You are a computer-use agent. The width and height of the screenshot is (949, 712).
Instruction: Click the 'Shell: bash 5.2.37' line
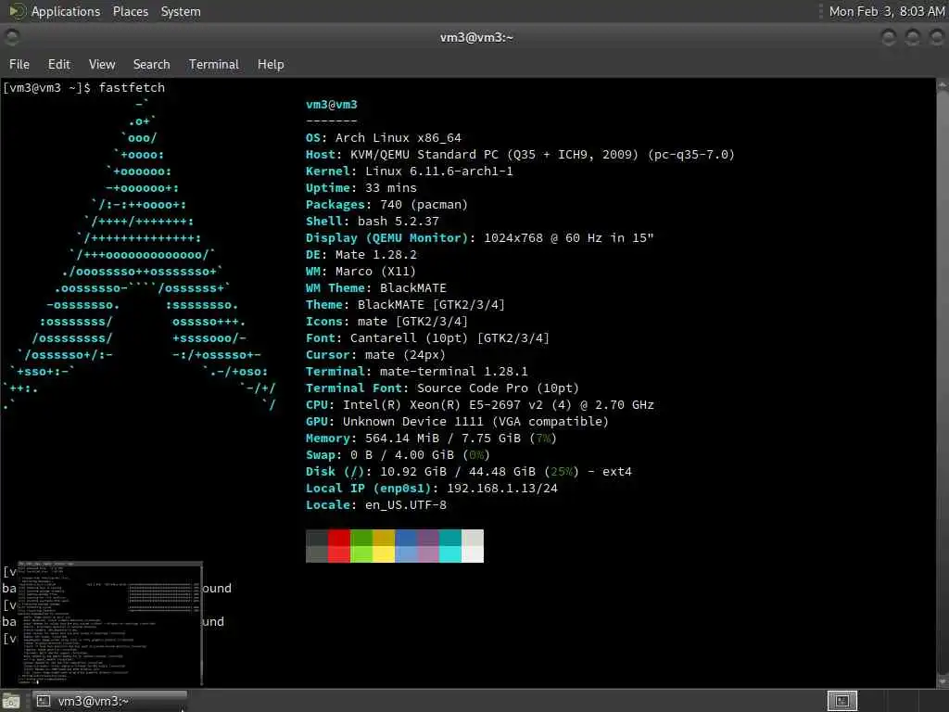coord(373,221)
